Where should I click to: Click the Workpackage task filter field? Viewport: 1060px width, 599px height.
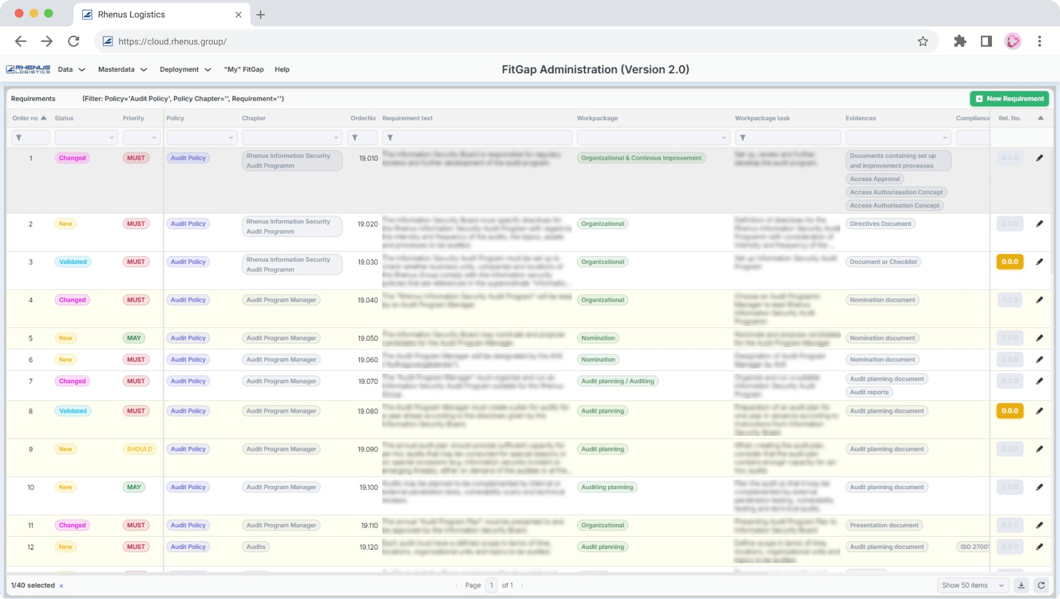788,137
